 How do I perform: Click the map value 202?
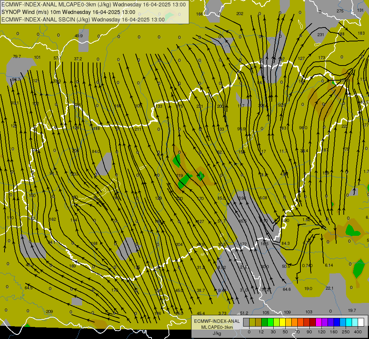click(x=240, y=14)
